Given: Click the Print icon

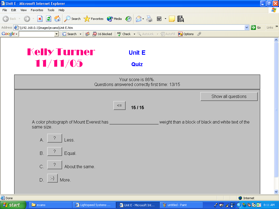Looking at the screenshot, I should pos(149,19).
